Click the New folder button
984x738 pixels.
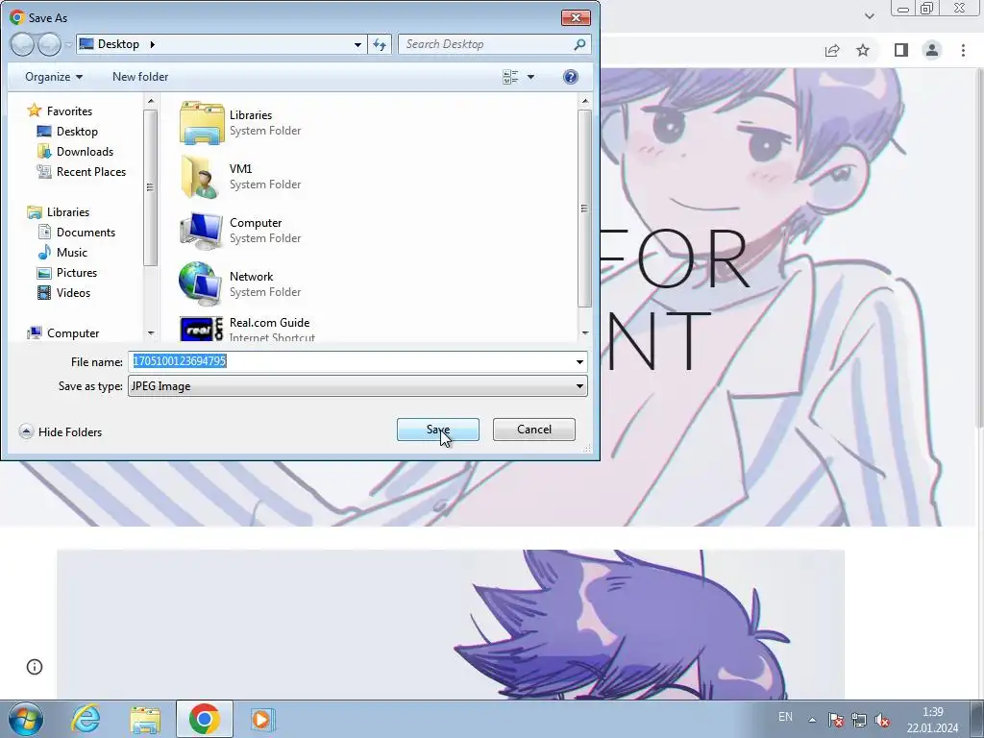tap(140, 77)
